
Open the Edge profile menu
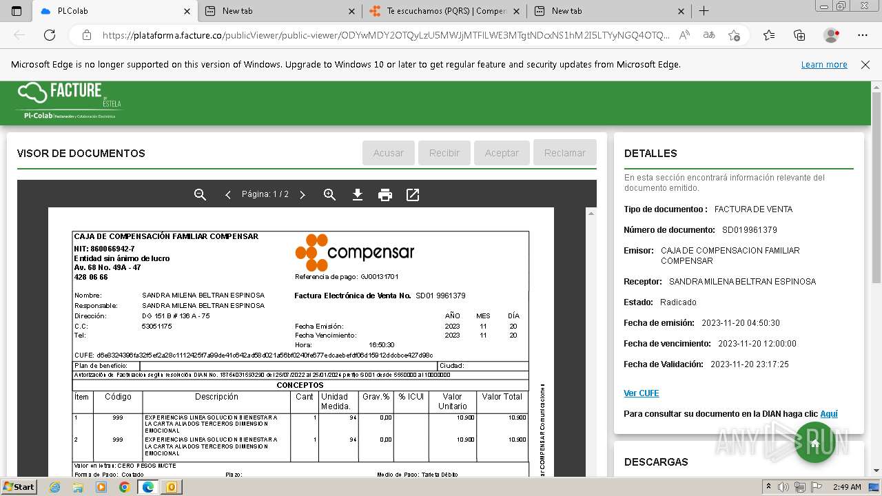point(832,35)
